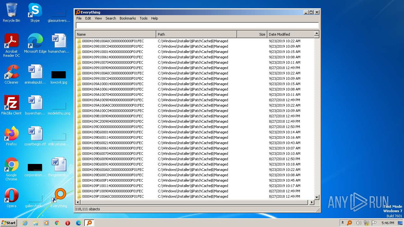
Task: Select folder icon of 00004109E60001400000000000F01FEC
Action: click(79, 132)
